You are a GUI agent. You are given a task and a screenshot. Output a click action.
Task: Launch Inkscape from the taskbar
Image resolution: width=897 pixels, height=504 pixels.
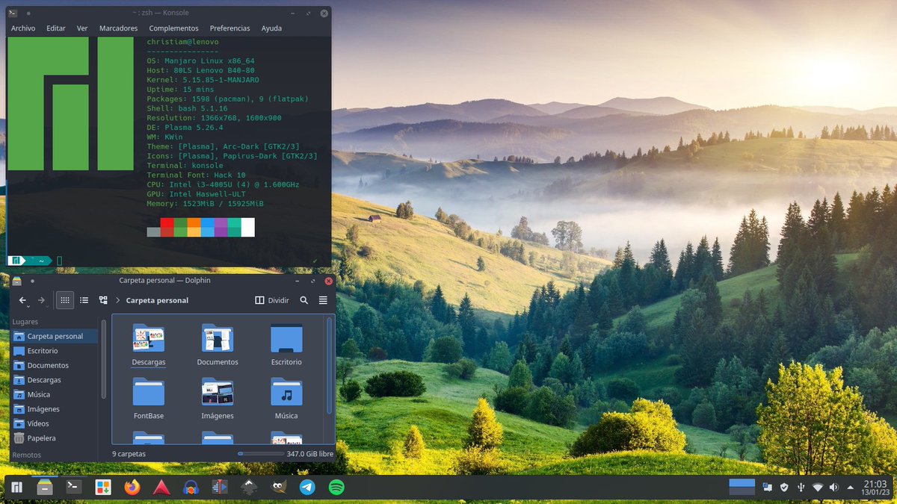click(247, 486)
